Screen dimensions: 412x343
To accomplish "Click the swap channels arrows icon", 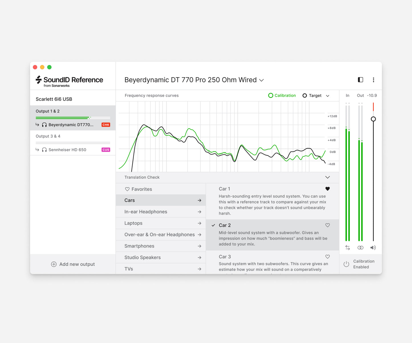I will [x=347, y=248].
